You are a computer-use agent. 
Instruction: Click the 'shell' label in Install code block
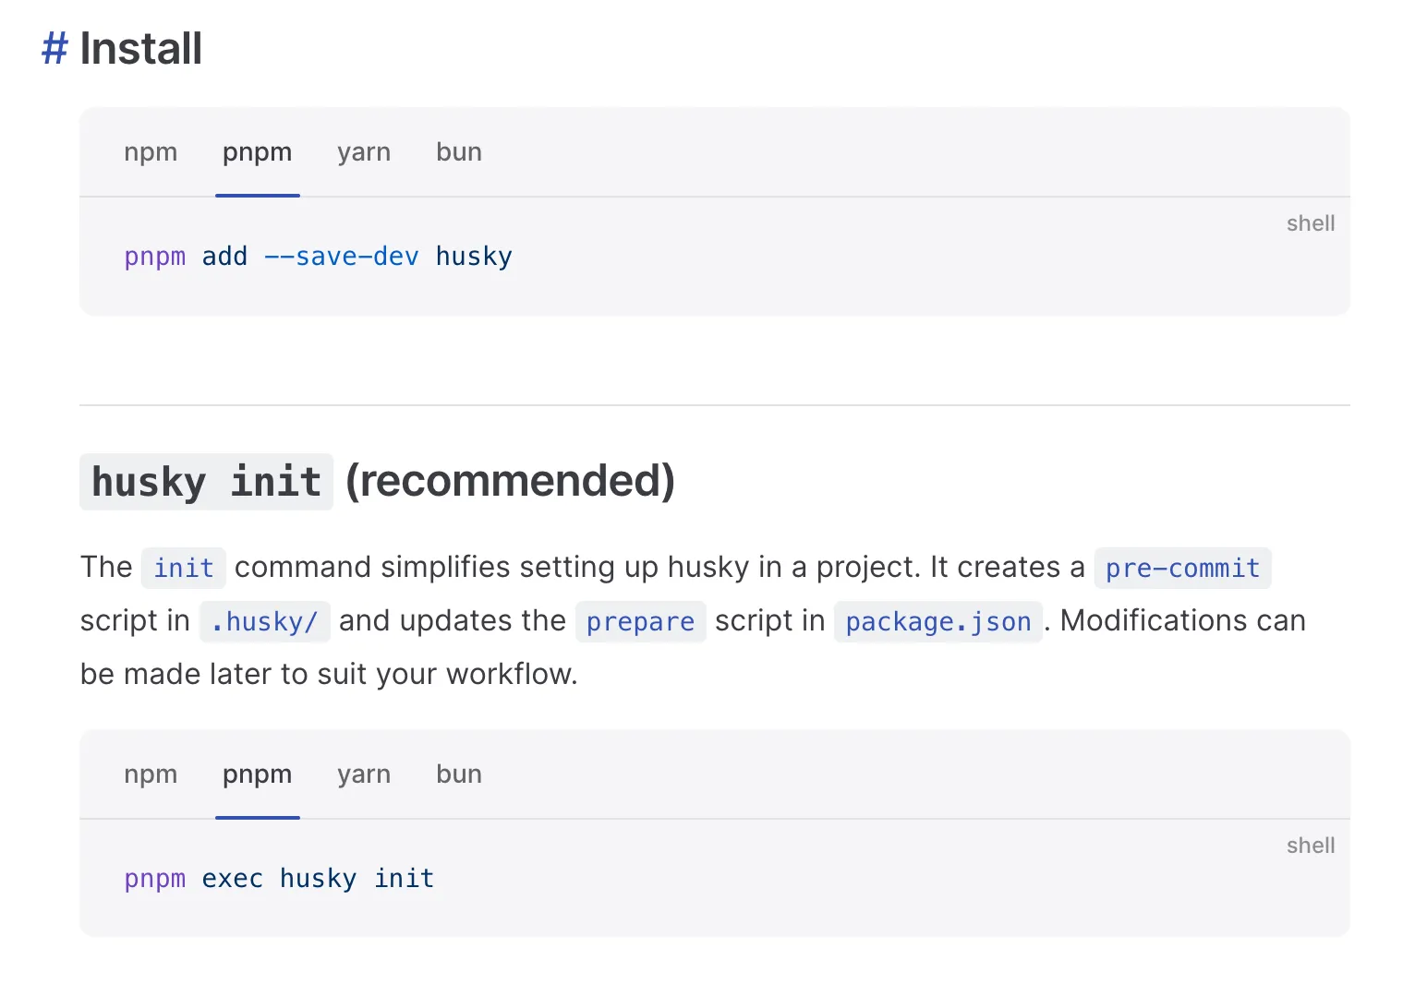point(1311,223)
